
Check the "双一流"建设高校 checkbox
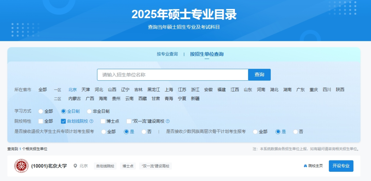pos(129,121)
